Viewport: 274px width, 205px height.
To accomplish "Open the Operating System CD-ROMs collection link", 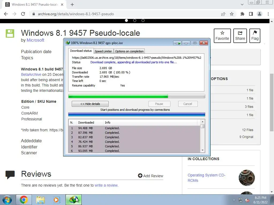I will 206,178.
